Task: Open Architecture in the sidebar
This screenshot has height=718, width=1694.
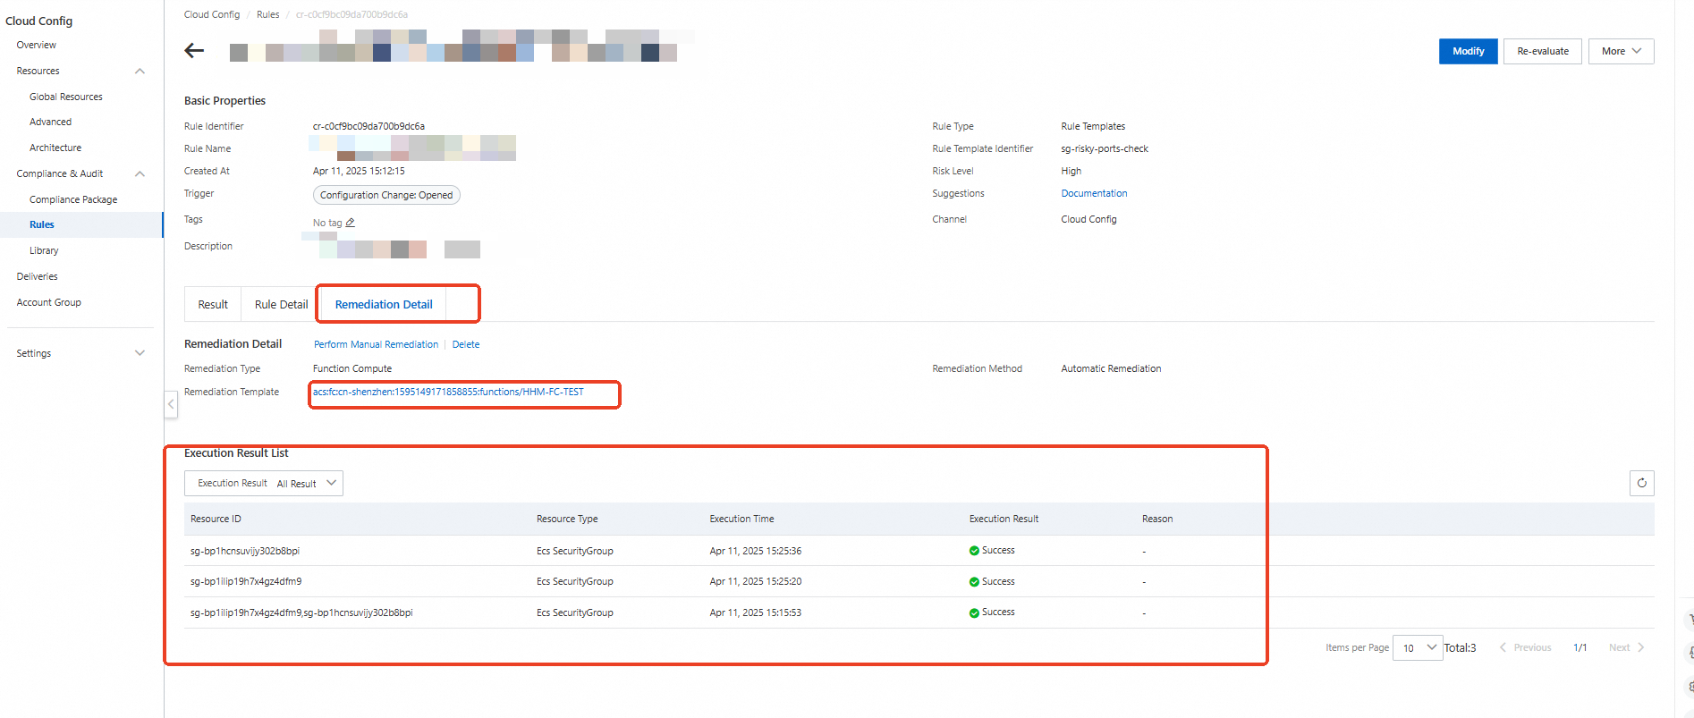Action: click(x=55, y=148)
